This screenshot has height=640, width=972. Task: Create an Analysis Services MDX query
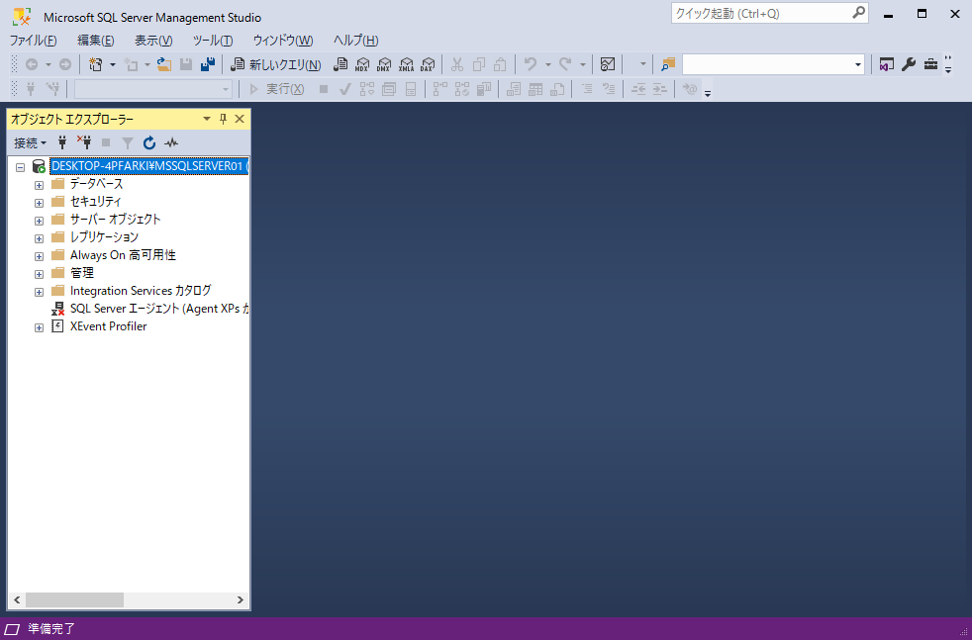click(362, 64)
